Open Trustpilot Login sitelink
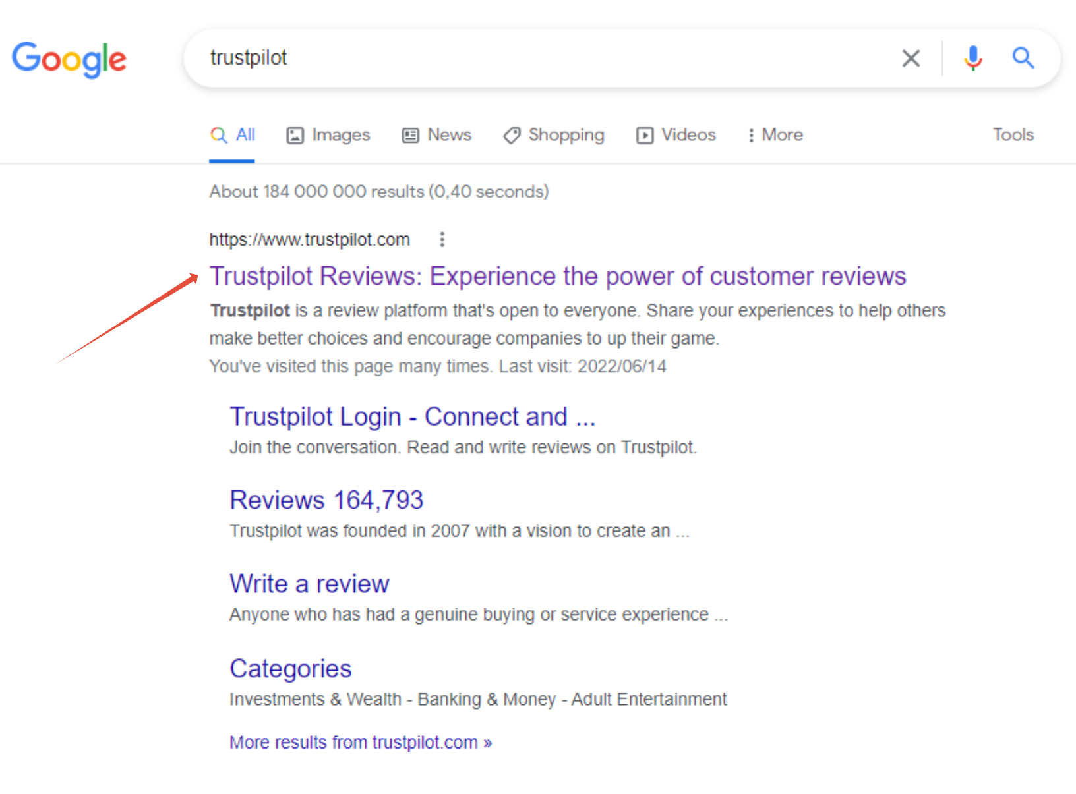The image size is (1076, 794). (x=413, y=416)
